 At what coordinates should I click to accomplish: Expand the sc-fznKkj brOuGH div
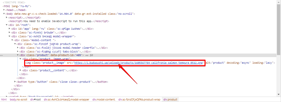pos(10,32)
